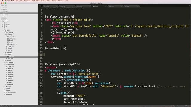This screenshot has height=107, width=191.
Task: Click the panel switcher icon in status bar
Action: coord(1,106)
